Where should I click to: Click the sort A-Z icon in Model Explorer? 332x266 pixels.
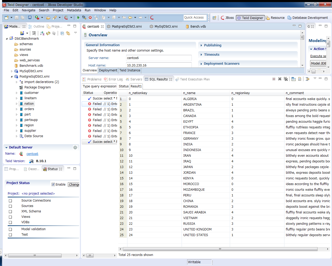pos(42,33)
